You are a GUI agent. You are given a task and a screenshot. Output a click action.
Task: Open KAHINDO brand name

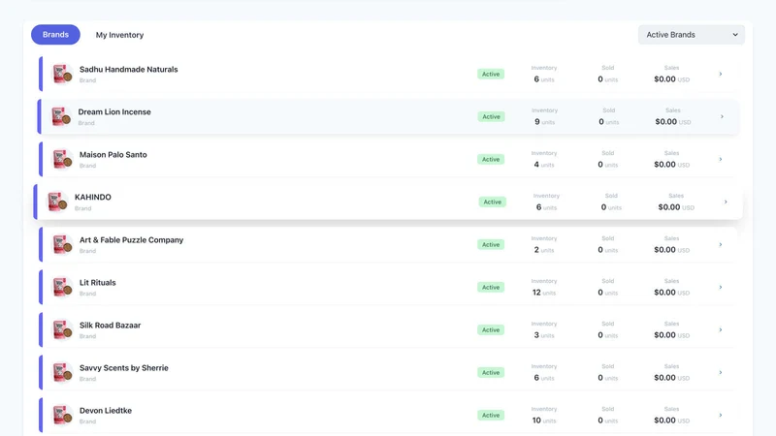coord(93,197)
